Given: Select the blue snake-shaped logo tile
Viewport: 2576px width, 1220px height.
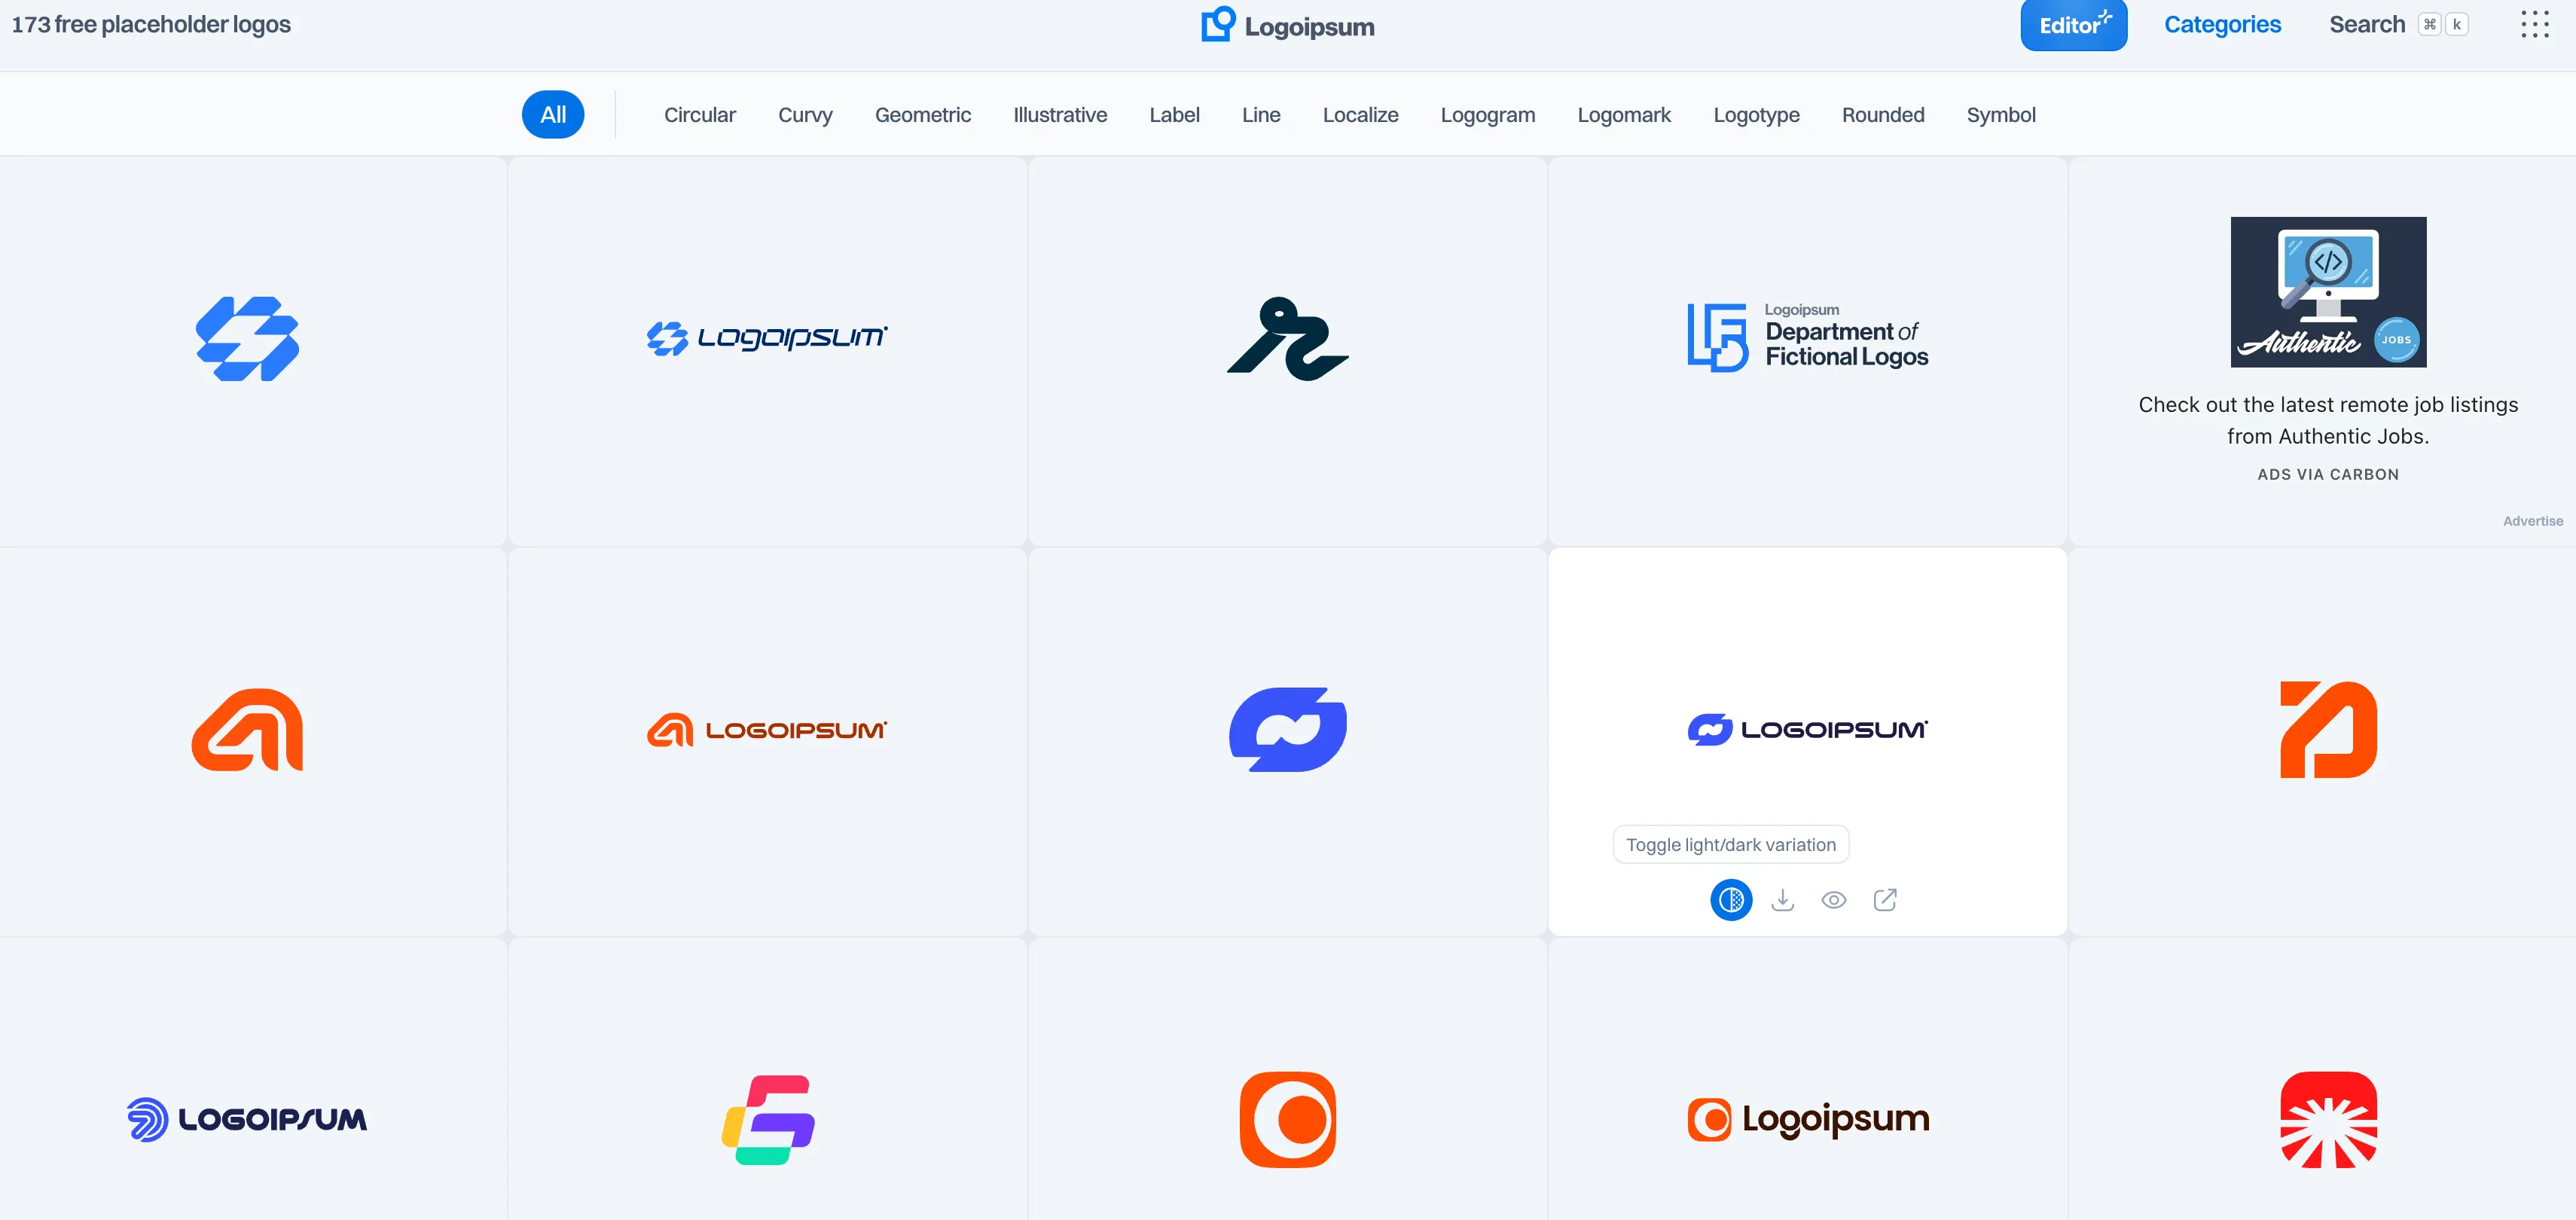Looking at the screenshot, I should (x=1288, y=351).
